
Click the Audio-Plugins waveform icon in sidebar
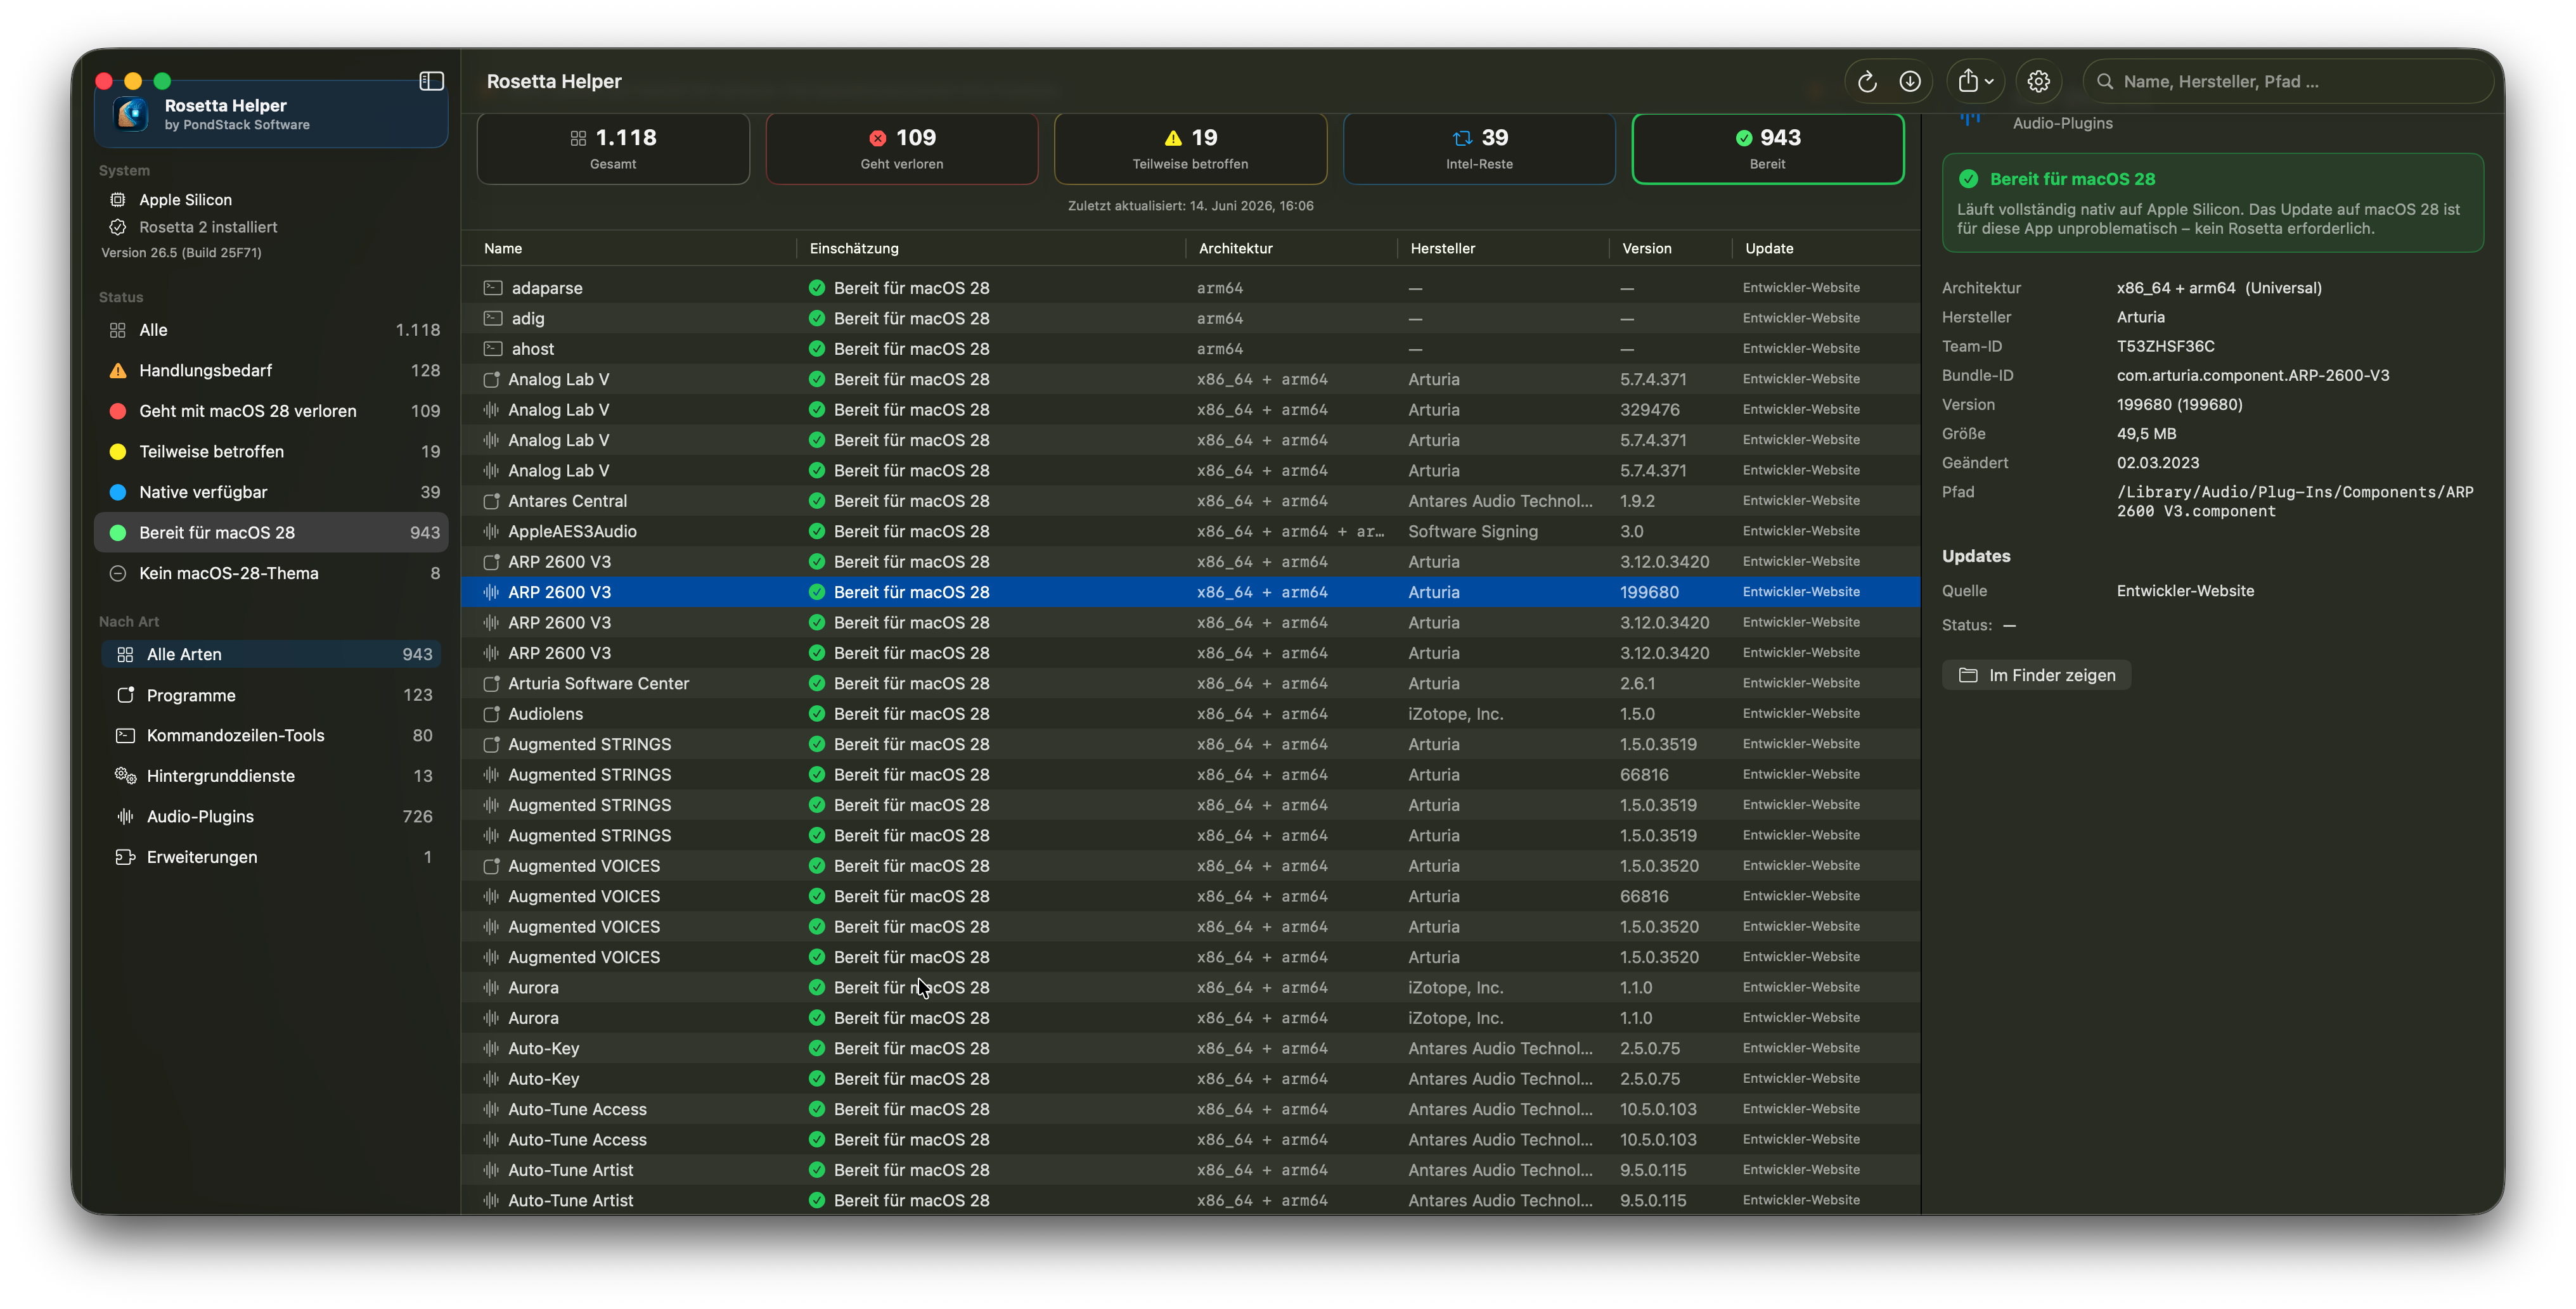click(x=125, y=816)
